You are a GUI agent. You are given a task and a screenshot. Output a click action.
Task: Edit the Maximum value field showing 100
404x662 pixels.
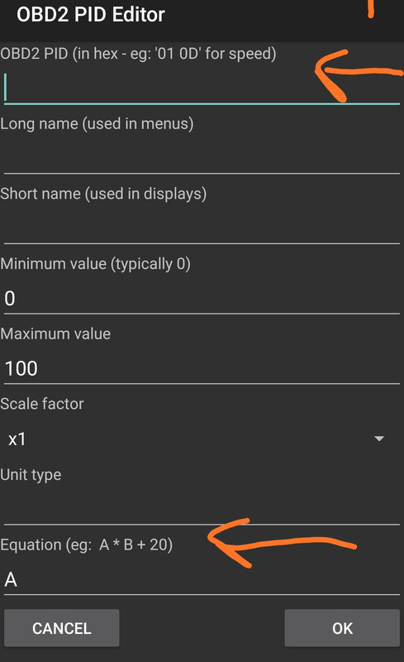pos(202,367)
